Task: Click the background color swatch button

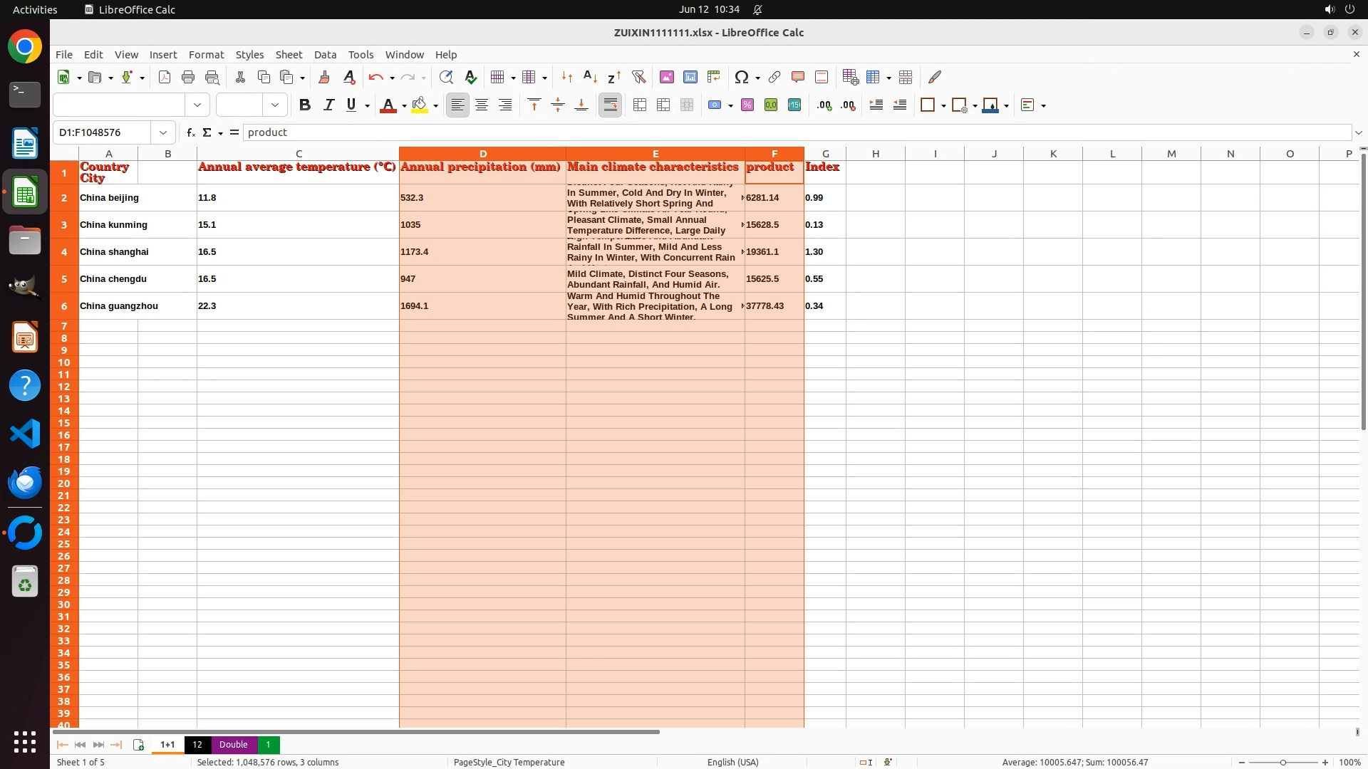Action: coord(420,105)
